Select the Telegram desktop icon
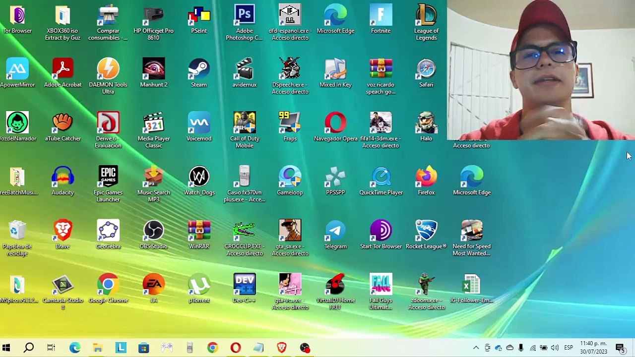Screen dimensions: 635x357 click(335, 232)
